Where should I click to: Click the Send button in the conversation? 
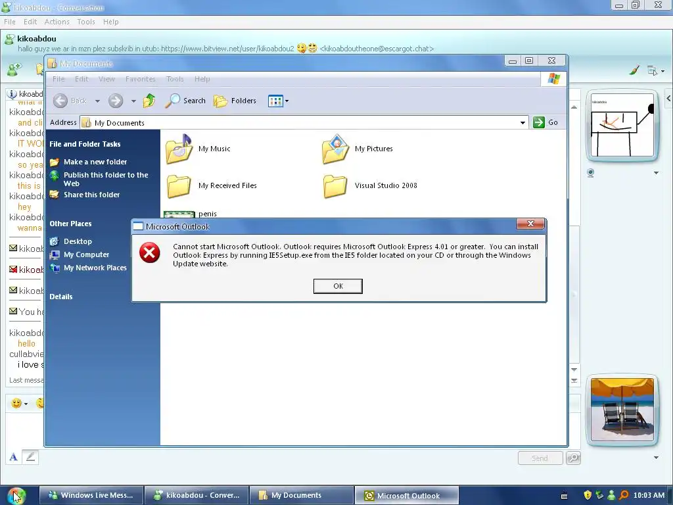pos(540,458)
